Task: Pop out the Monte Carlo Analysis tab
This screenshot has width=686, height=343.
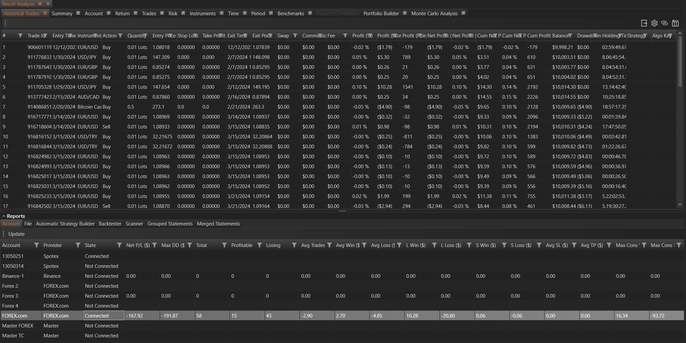Action: [x=463, y=13]
